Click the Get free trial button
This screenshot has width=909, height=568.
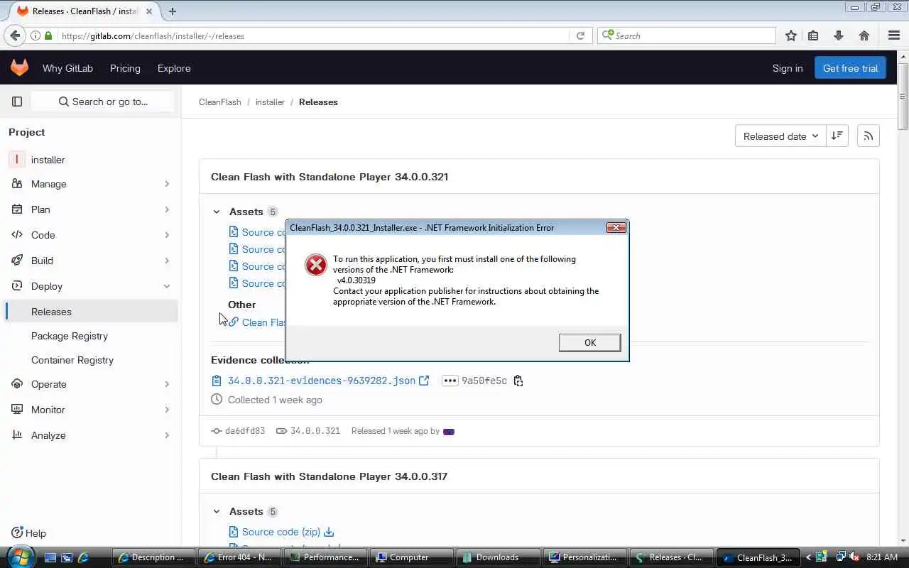(850, 68)
